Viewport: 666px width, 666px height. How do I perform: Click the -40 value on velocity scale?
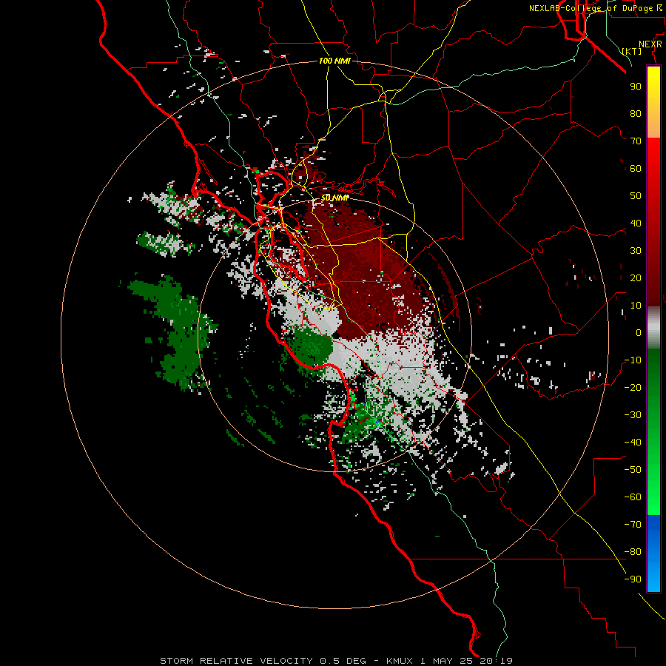tap(633, 443)
